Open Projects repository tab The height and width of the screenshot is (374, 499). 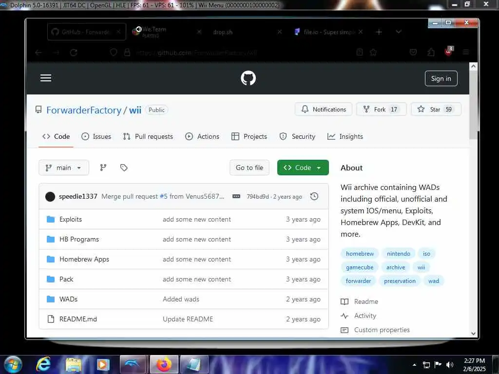click(249, 136)
